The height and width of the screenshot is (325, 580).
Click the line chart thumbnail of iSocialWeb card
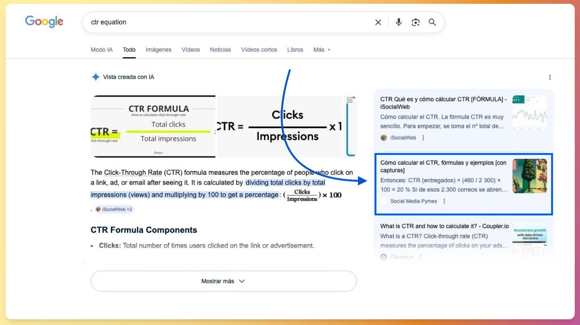point(529,112)
